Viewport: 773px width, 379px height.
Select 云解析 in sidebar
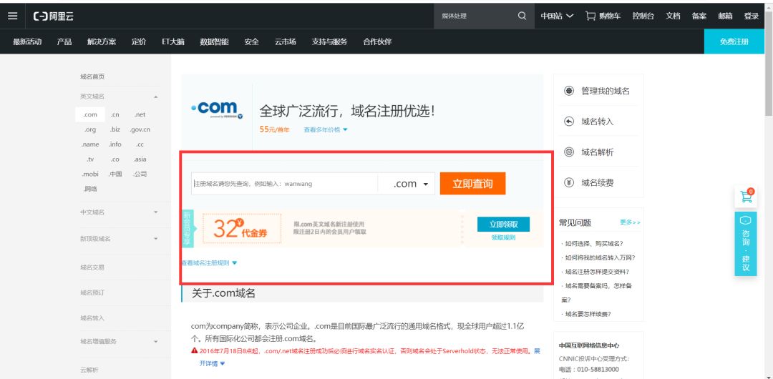[x=89, y=369]
